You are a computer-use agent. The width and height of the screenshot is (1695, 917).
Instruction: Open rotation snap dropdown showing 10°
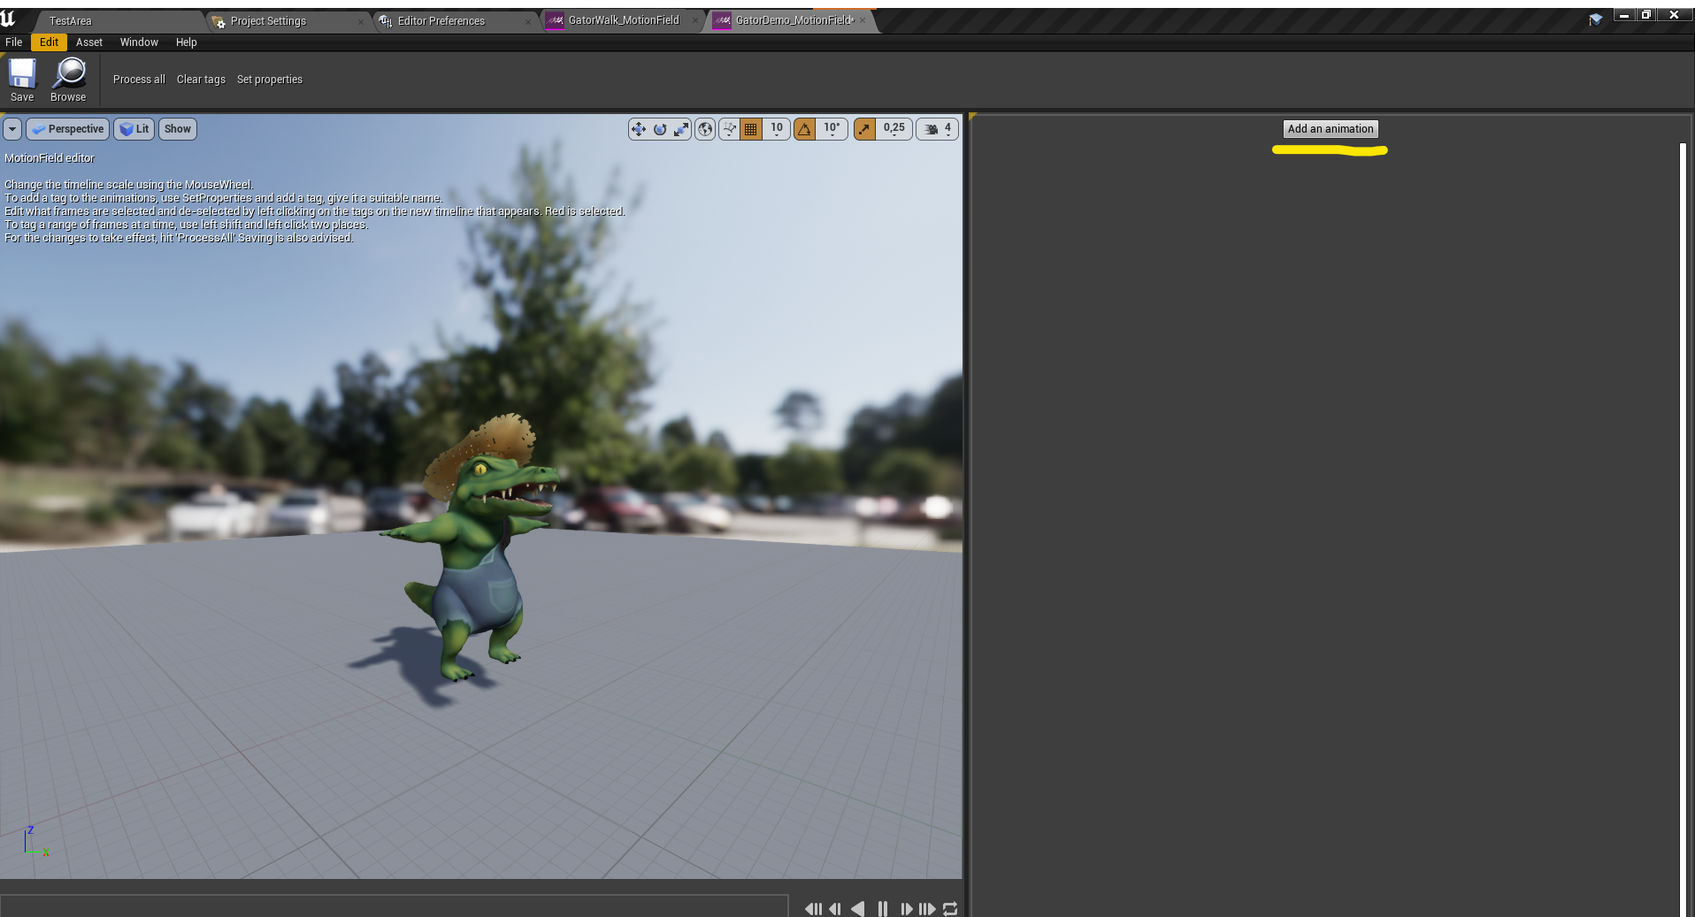(832, 129)
